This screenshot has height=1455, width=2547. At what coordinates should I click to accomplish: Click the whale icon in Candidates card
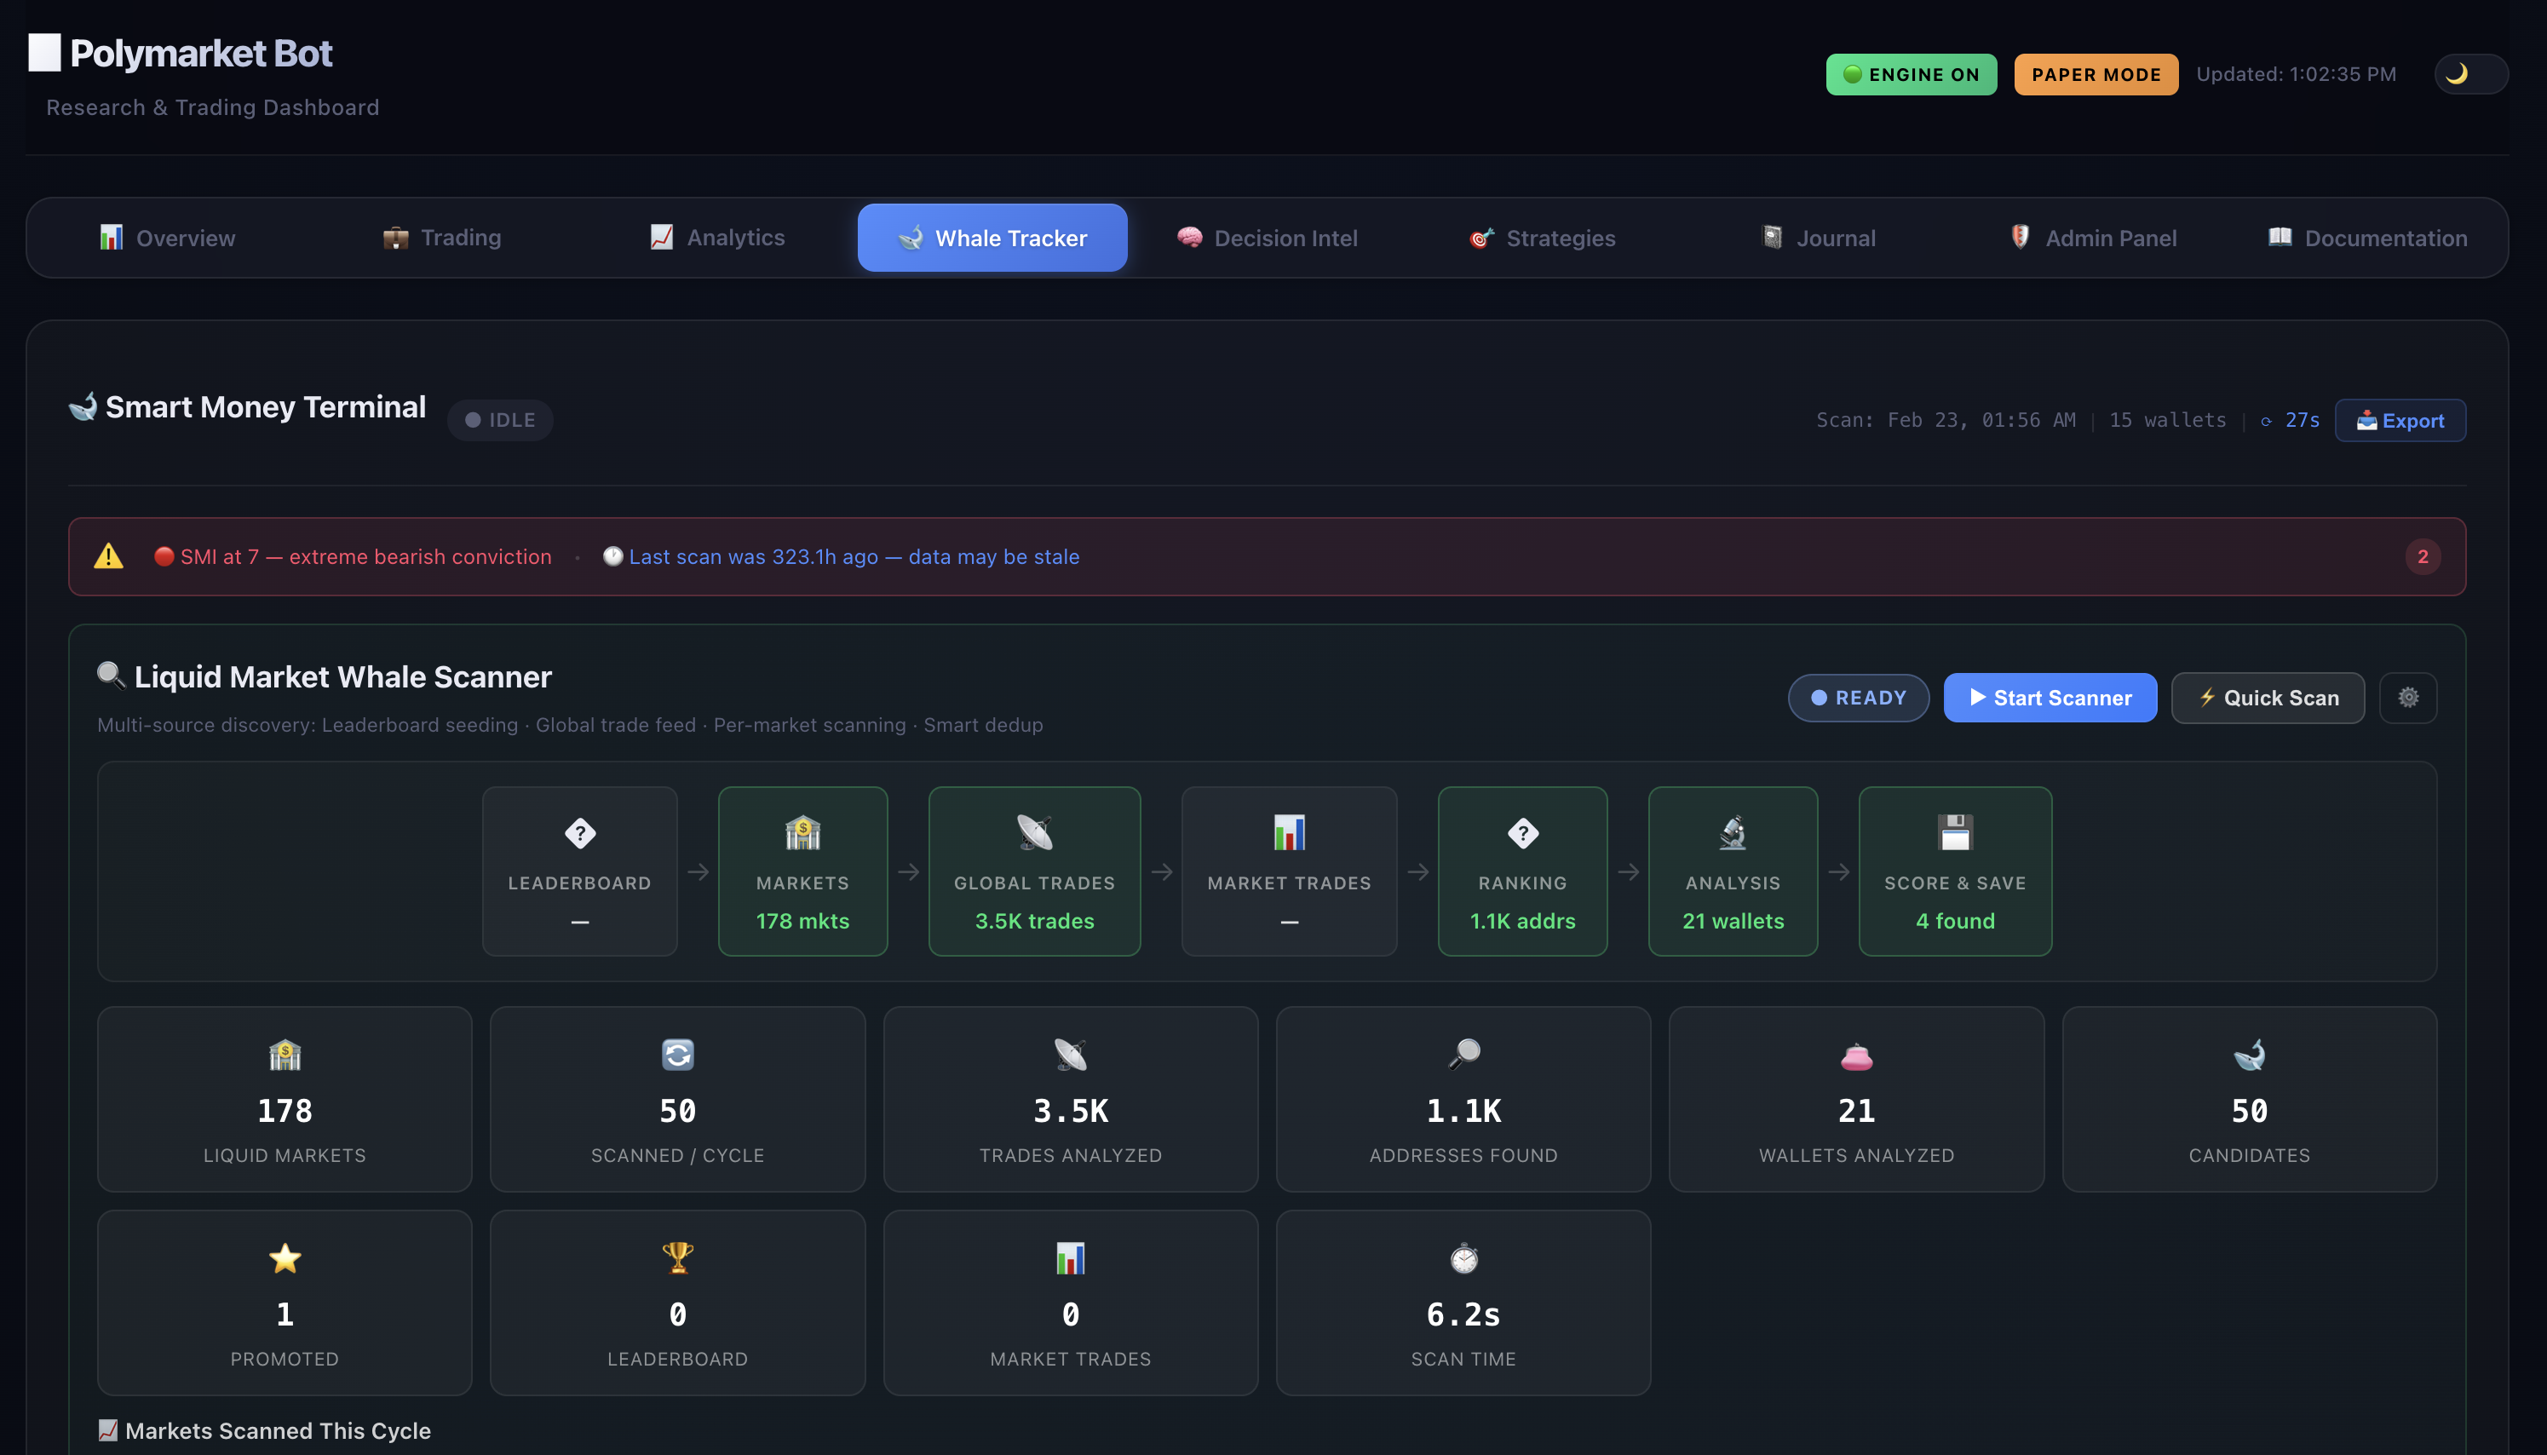click(2249, 1055)
